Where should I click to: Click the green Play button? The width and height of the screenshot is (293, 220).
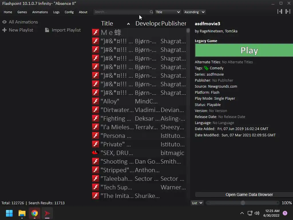tap(244, 50)
